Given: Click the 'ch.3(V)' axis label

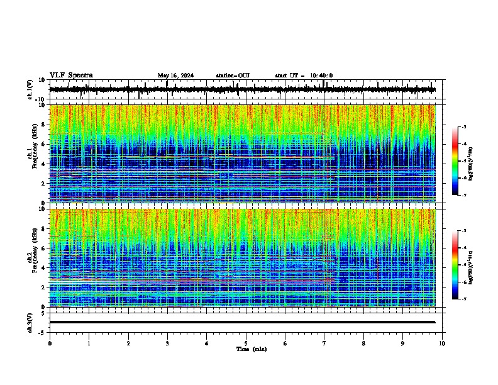Looking at the screenshot, I should 30,323.
